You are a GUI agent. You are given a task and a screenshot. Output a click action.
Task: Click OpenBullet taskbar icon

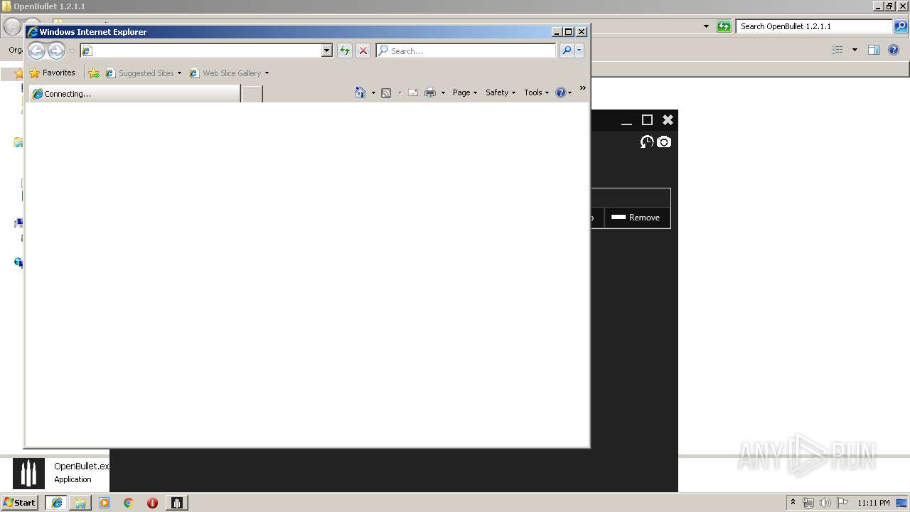click(x=177, y=503)
